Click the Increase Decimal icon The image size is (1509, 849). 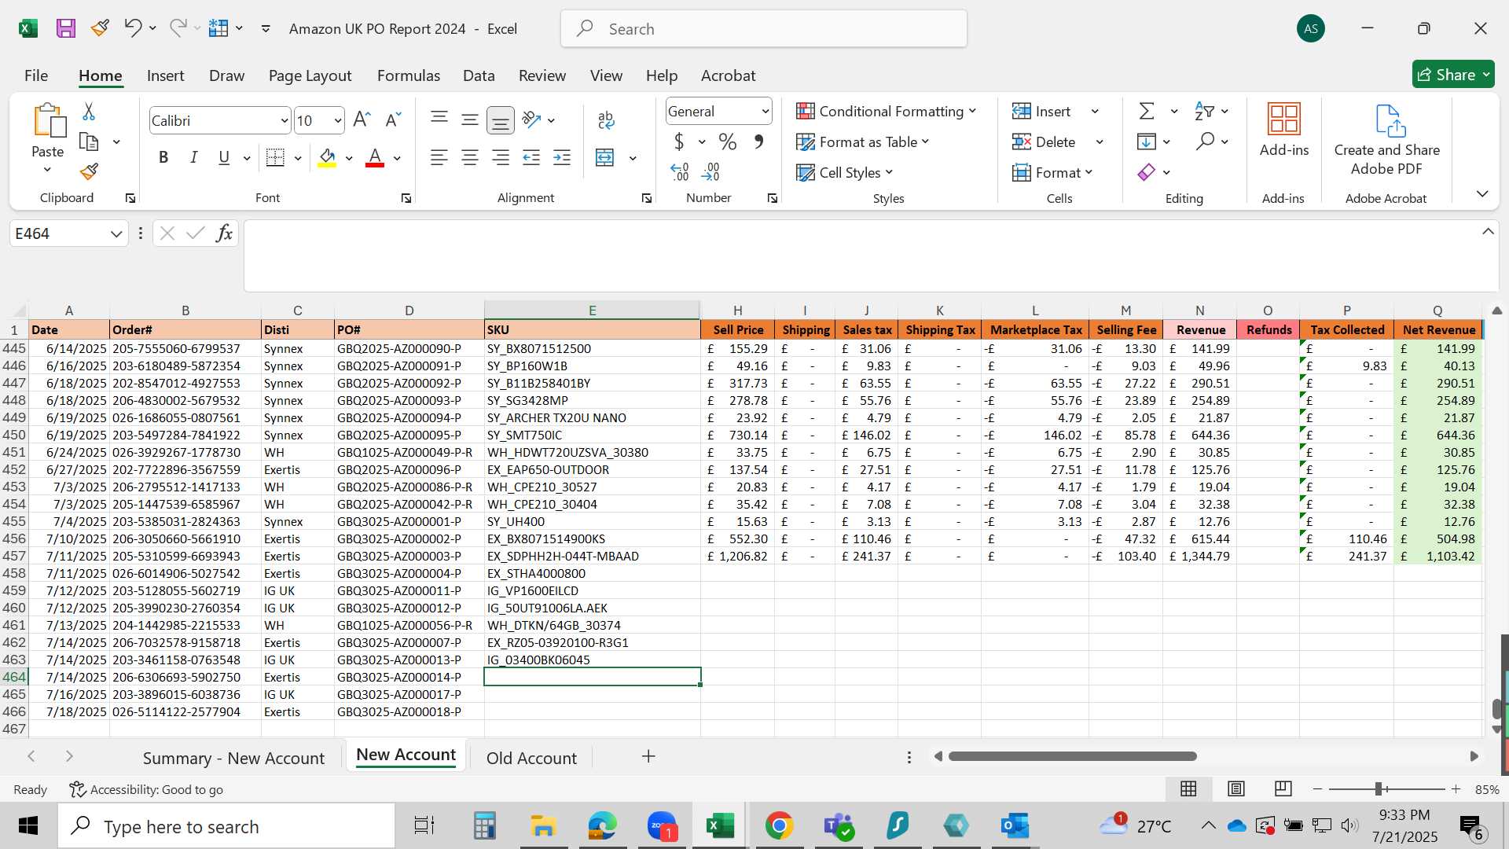pos(680,171)
